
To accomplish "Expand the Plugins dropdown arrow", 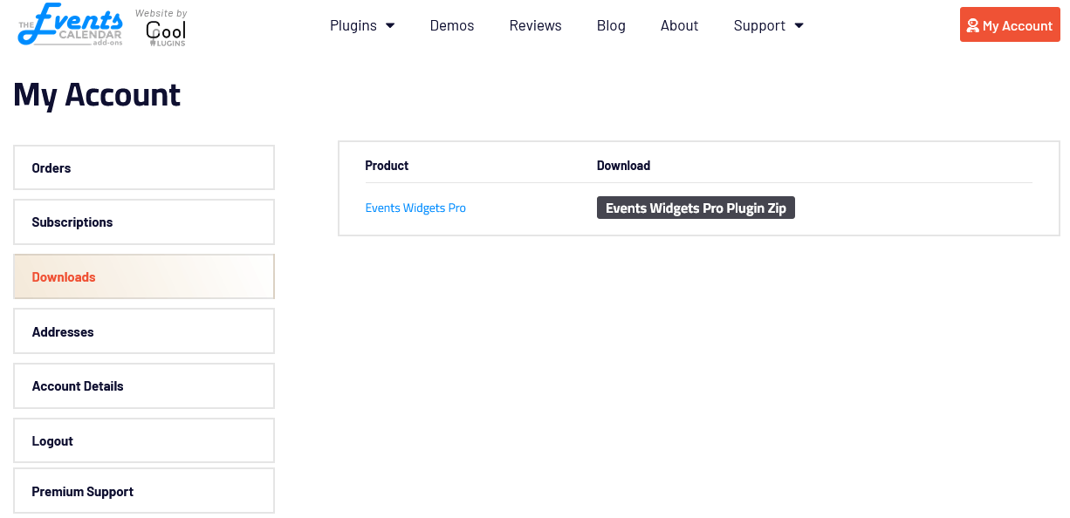I will tap(390, 26).
